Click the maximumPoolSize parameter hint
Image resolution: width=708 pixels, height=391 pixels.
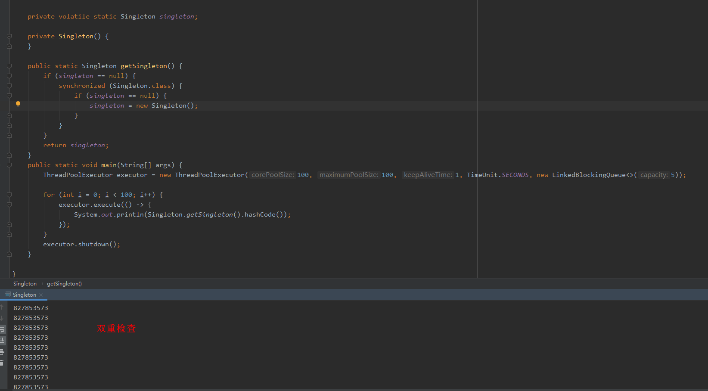tap(349, 175)
